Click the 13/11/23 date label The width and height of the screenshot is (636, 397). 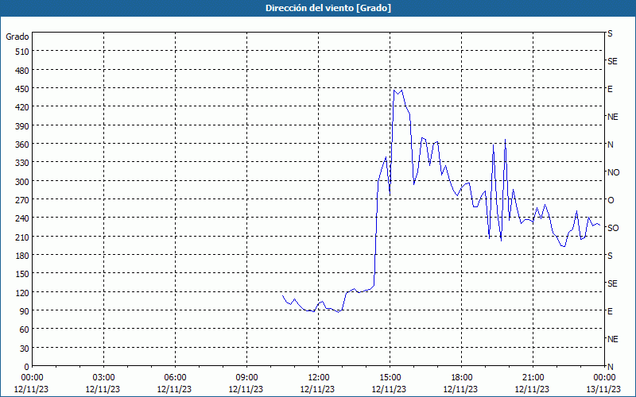(604, 389)
